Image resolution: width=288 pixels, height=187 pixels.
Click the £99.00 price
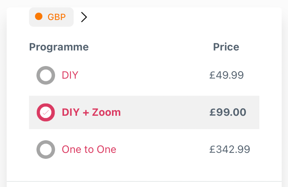pyautogui.click(x=228, y=112)
